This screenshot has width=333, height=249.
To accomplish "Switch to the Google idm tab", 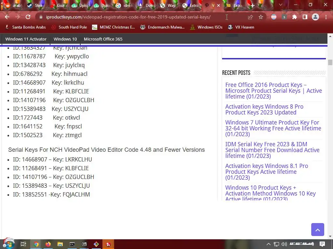I will (124, 6).
